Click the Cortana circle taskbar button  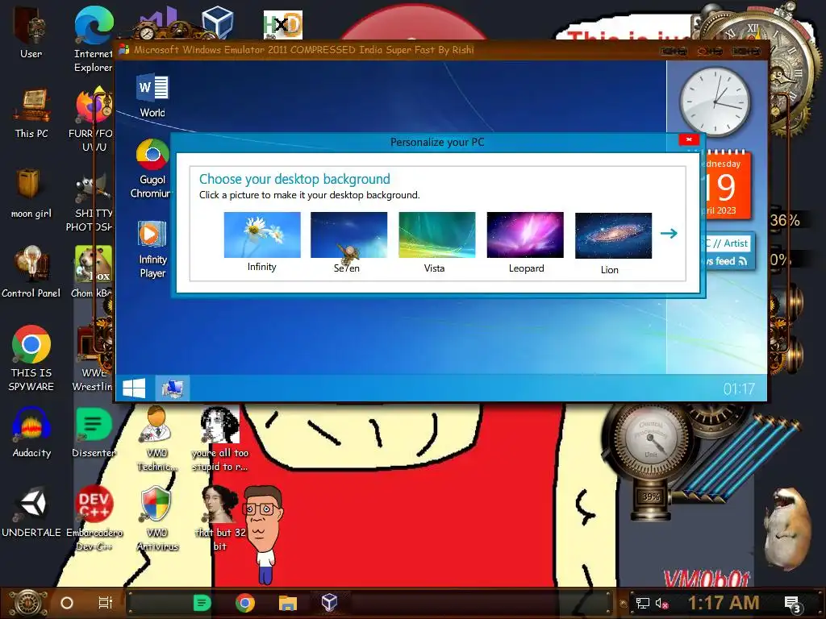(x=67, y=603)
